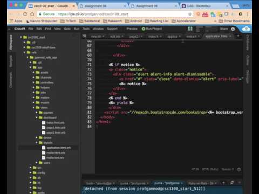The height and width of the screenshot is (194, 259).
Task: Open the Android bookmark folder
Action: click(x=133, y=21)
